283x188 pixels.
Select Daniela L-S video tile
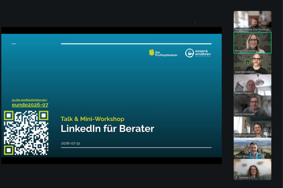(252, 170)
